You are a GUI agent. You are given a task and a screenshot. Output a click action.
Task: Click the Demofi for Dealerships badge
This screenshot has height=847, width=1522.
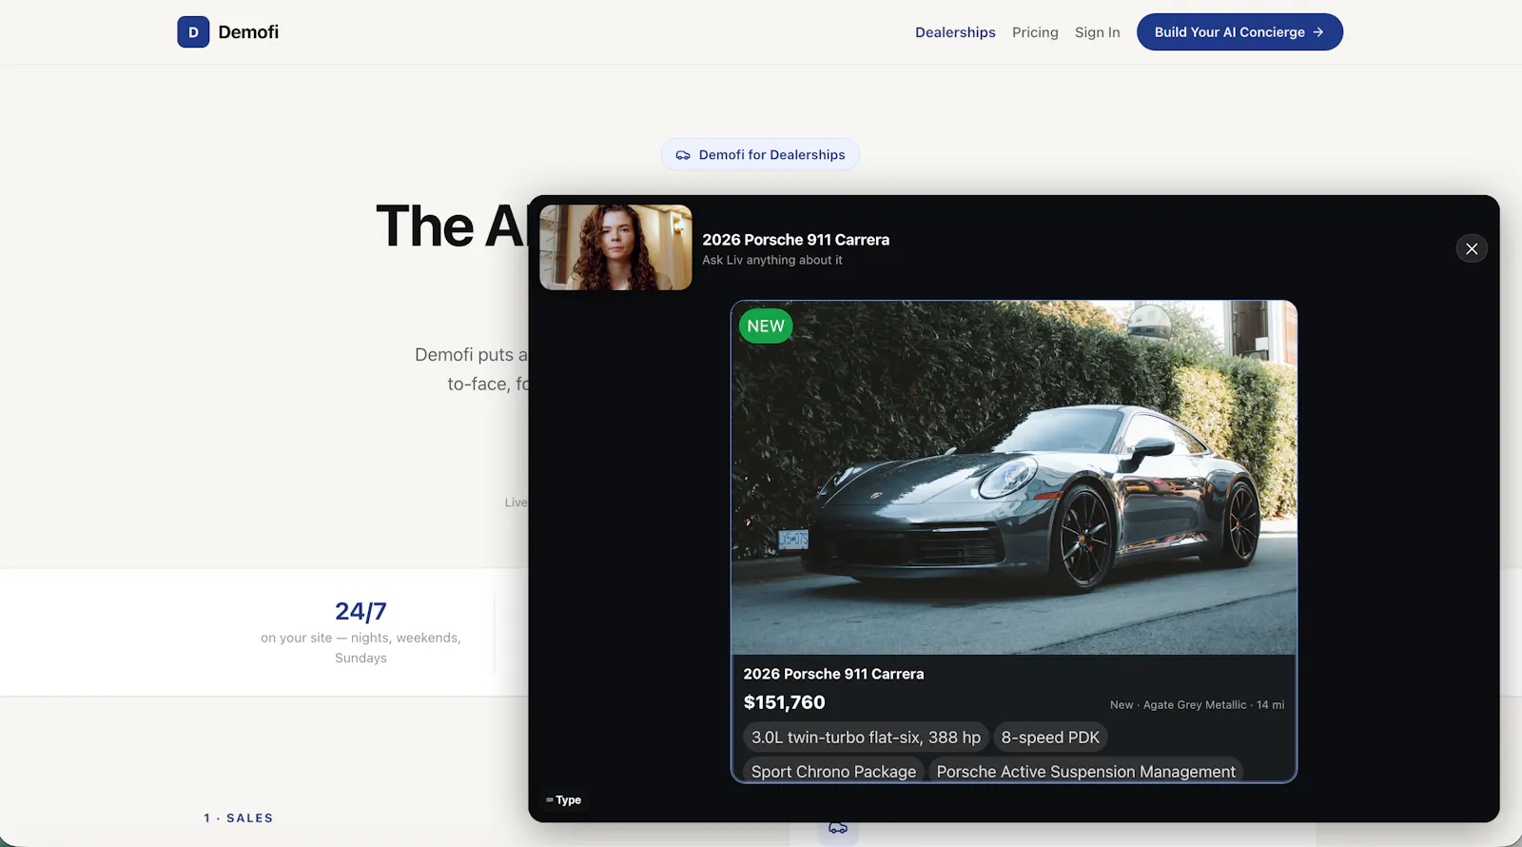tap(760, 154)
